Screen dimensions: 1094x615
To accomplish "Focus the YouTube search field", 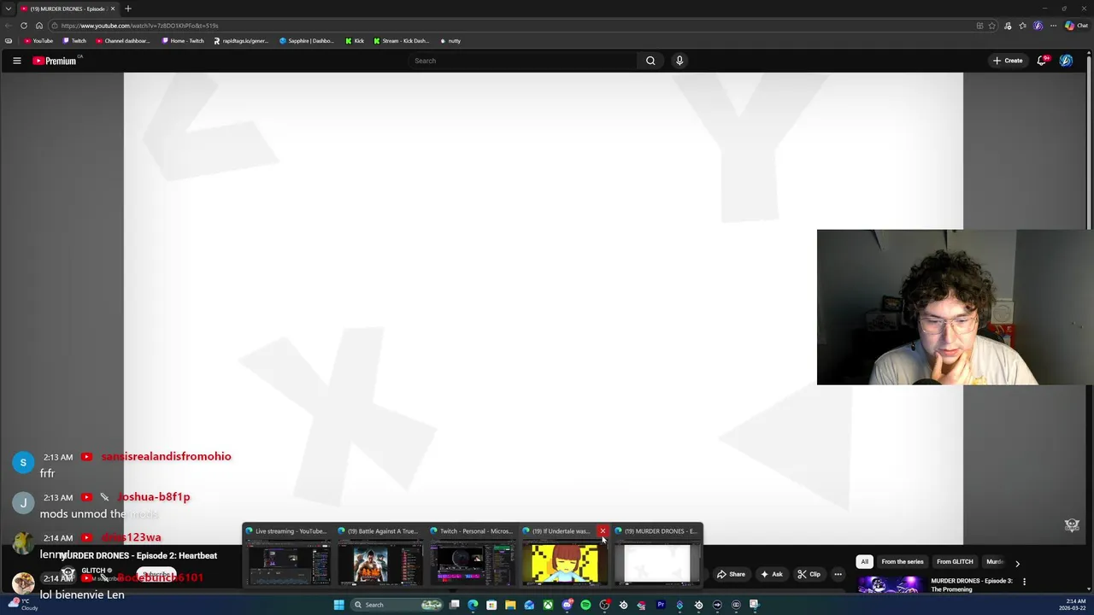I will point(521,61).
